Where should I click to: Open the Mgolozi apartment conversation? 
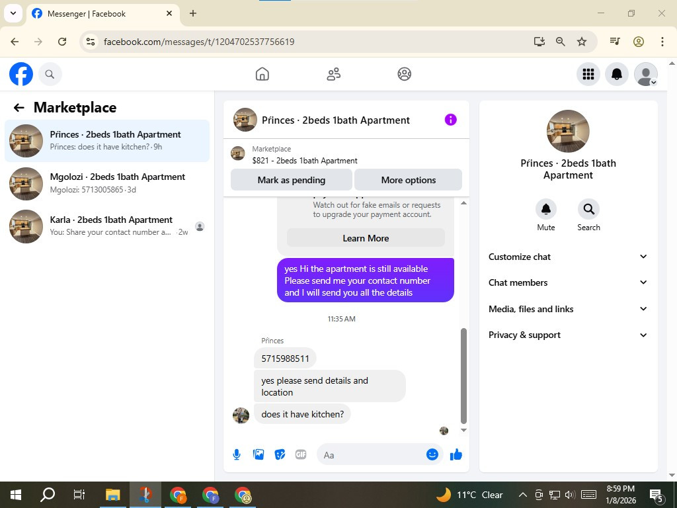coord(107,184)
